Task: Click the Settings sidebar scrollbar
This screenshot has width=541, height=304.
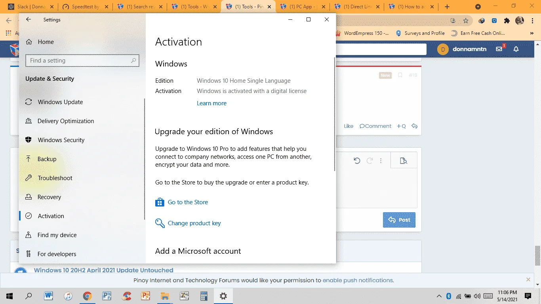Action: [145, 158]
